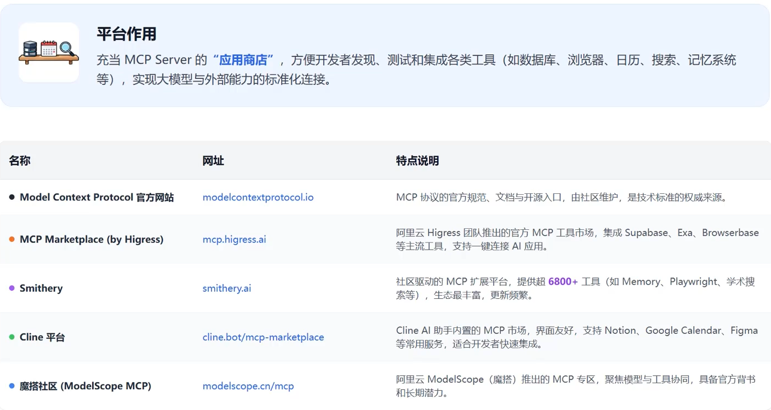Image resolution: width=771 pixels, height=410 pixels.
Task: Select Model Context Protocol 官方网站 name cell
Action: click(x=96, y=197)
